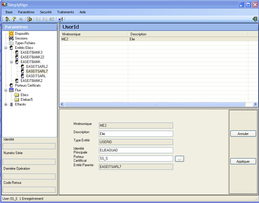Screen dimensions: 259x203
Task: Click the greyed card toolbar icon
Action: (52, 19)
